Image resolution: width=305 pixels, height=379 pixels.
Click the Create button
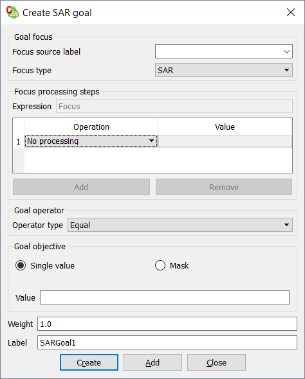coord(89,362)
